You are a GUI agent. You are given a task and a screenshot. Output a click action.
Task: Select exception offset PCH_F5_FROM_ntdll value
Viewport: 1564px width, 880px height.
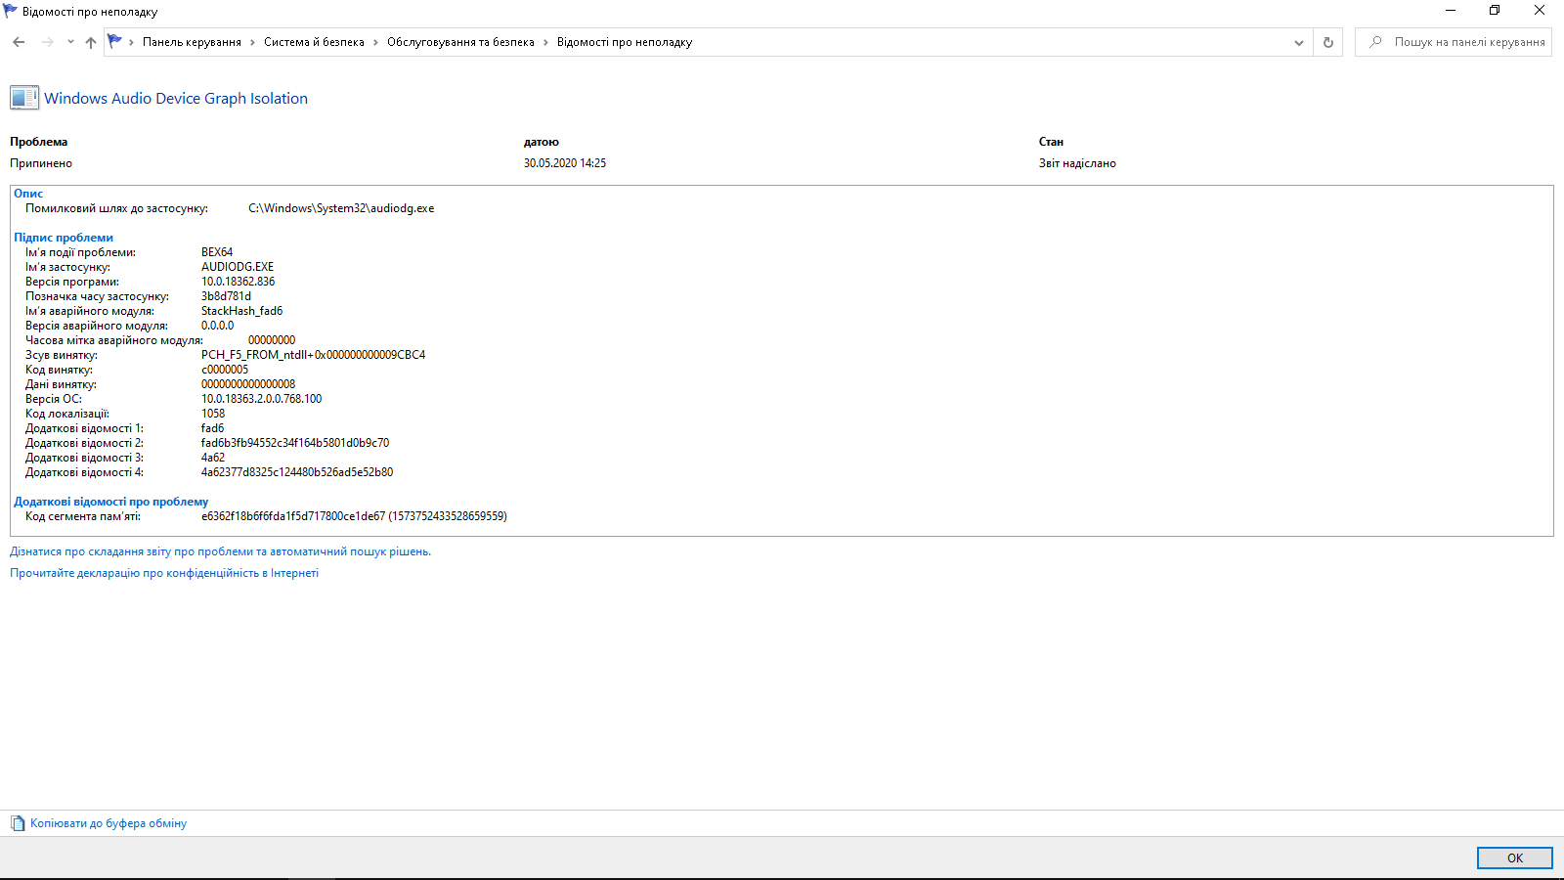click(x=314, y=355)
